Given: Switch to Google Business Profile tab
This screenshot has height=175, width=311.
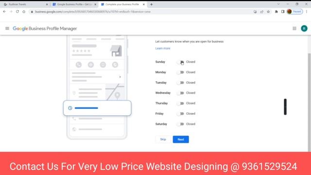Looking at the screenshot, I should coord(74,4).
